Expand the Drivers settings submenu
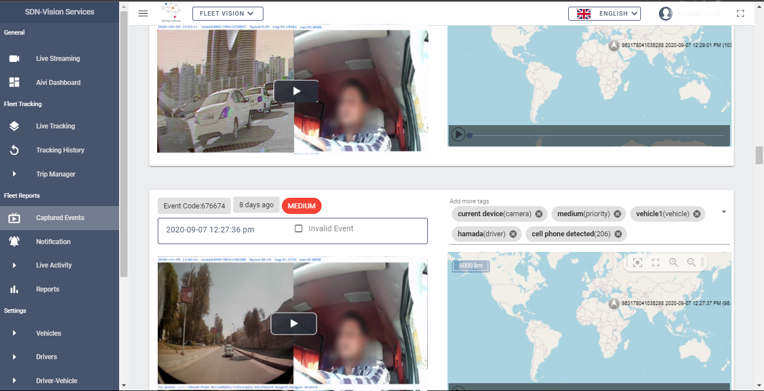This screenshot has width=764, height=391. pyautogui.click(x=15, y=357)
